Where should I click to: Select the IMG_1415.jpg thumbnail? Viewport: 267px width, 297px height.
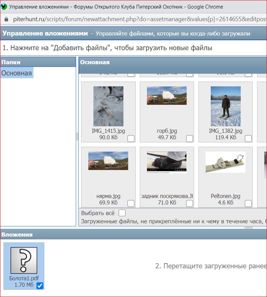coord(108,106)
